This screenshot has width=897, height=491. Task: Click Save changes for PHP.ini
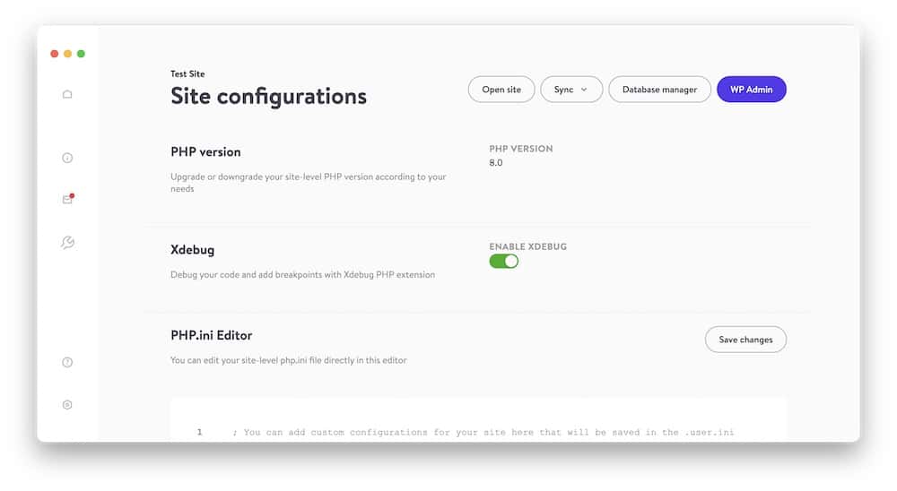[745, 340]
